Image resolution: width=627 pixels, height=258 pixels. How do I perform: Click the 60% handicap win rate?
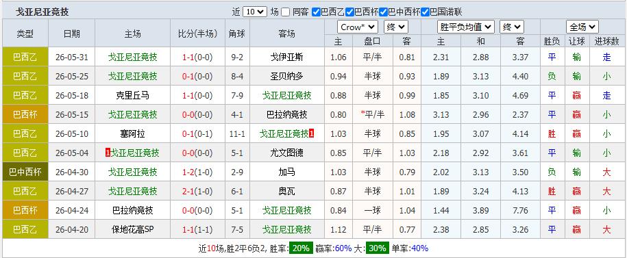click(343, 248)
